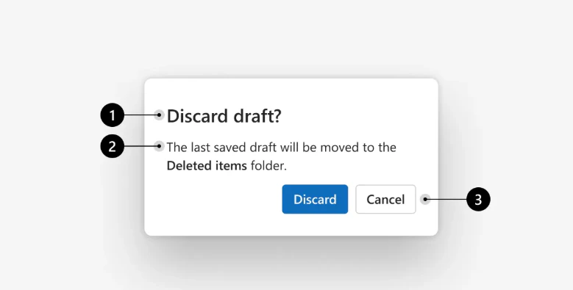Select the black annotation marker 1

point(113,116)
